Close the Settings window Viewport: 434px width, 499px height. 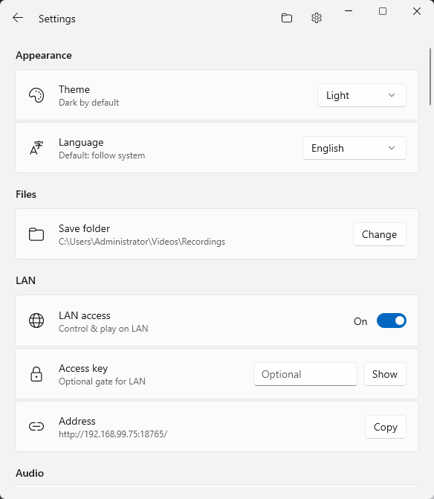point(417,11)
